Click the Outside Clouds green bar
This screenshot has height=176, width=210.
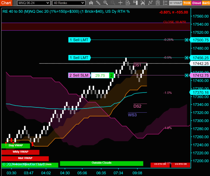101,163
